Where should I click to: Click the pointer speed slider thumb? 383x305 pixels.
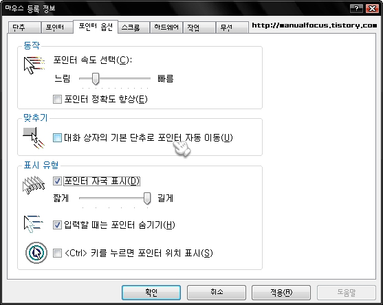pos(96,78)
